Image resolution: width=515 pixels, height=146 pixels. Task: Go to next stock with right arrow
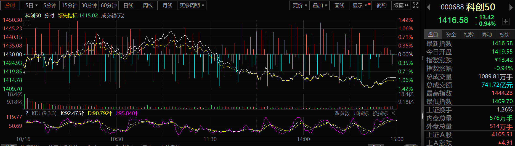(x=511, y=7)
